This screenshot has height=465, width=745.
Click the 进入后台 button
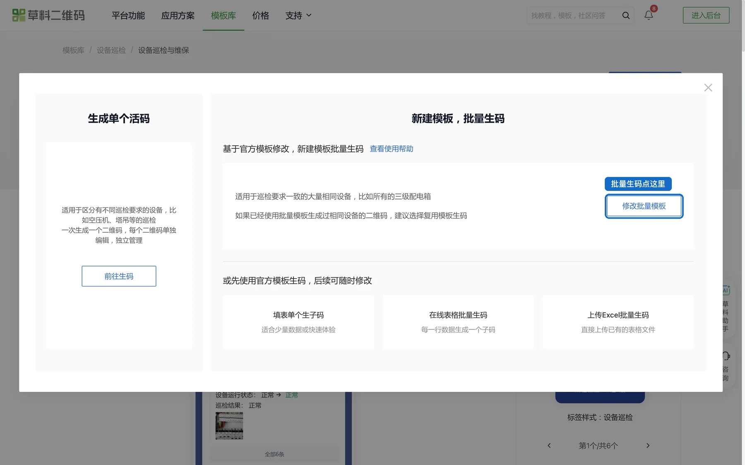pos(706,15)
